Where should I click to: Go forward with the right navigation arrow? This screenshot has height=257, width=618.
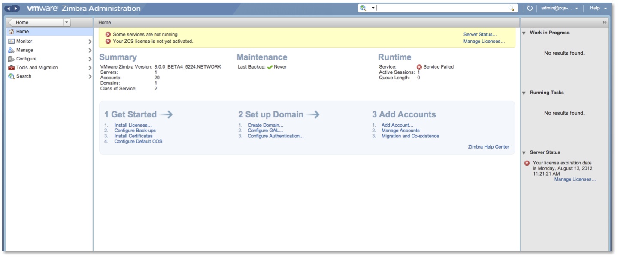tap(16, 9)
